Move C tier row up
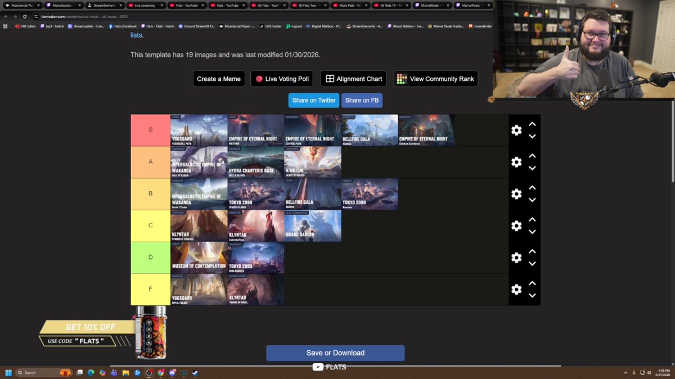Screen dimensions: 675x379 [x=532, y=220]
